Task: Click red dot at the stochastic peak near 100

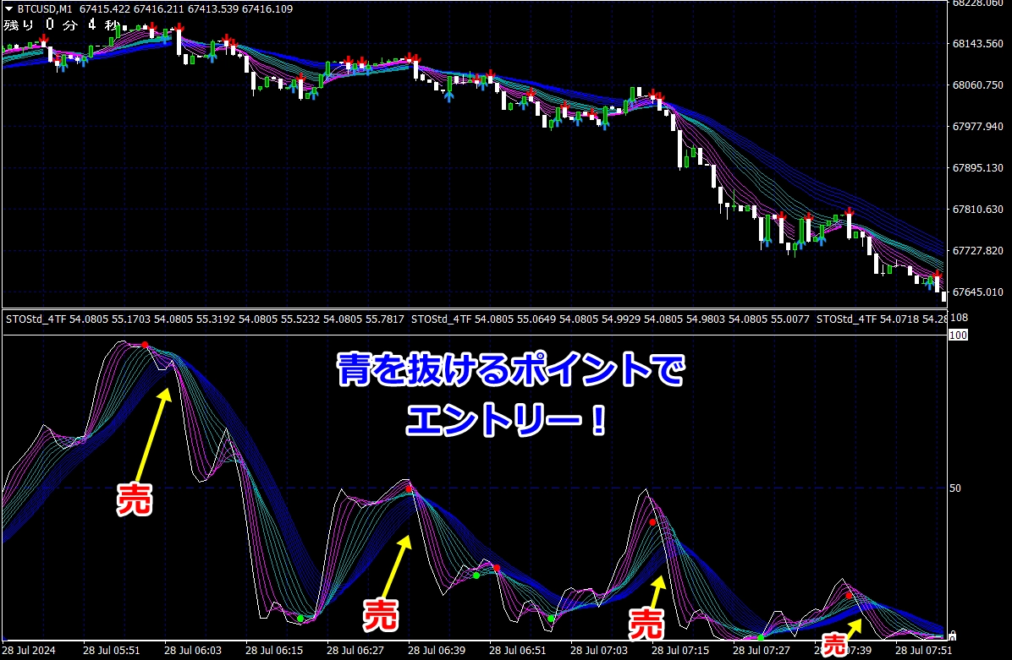Action: coord(145,345)
